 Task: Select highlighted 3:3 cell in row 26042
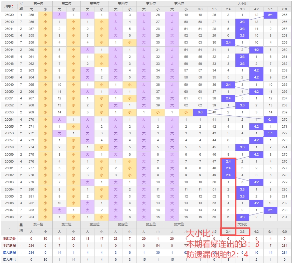click(x=242, y=36)
